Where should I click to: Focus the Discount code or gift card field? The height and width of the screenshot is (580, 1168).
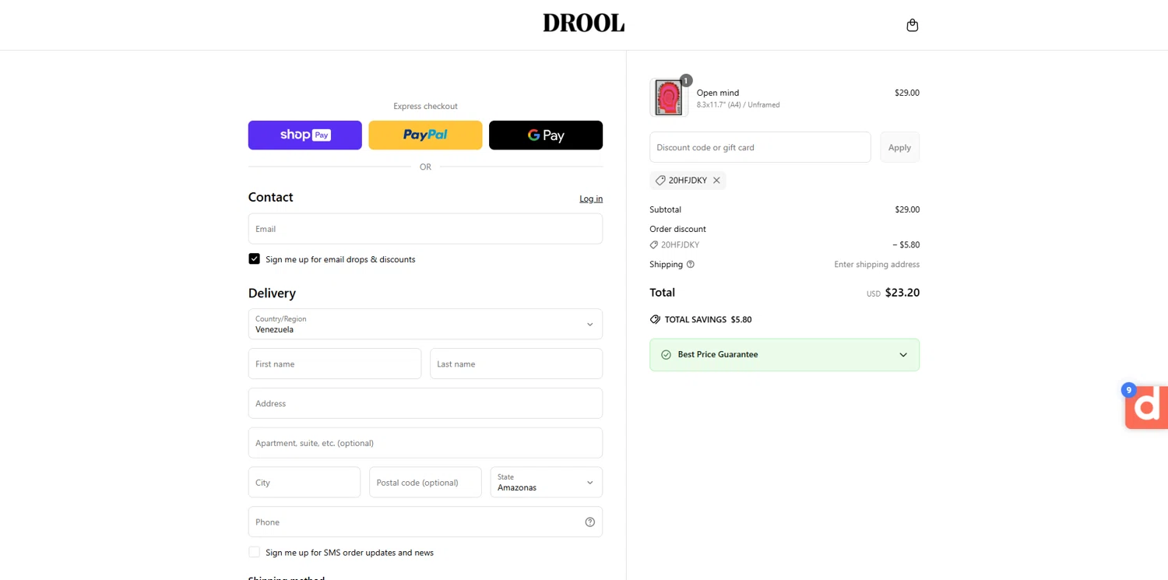coord(760,147)
